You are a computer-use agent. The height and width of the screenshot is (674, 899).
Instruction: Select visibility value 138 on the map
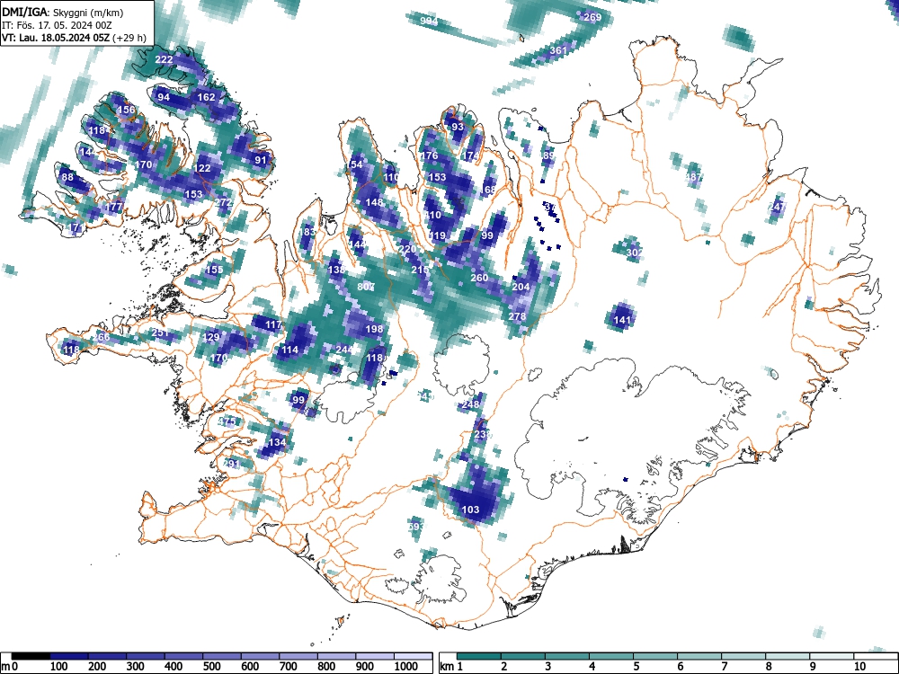(336, 270)
